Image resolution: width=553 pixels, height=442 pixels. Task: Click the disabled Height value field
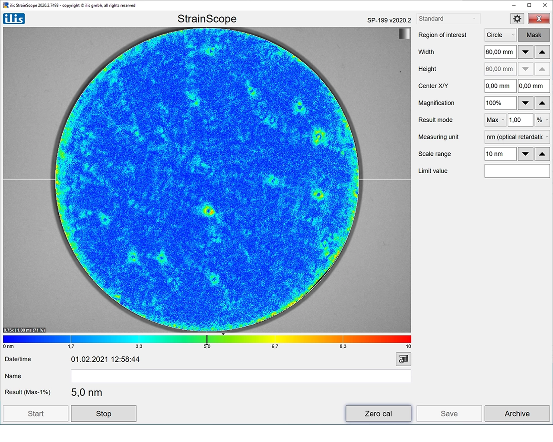coord(500,69)
